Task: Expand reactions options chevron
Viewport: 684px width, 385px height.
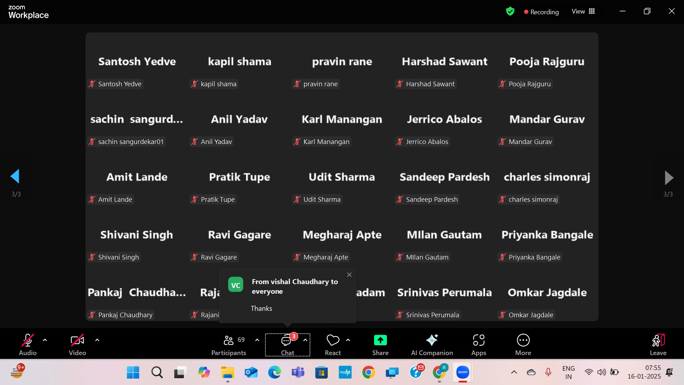Action: pos(348,340)
